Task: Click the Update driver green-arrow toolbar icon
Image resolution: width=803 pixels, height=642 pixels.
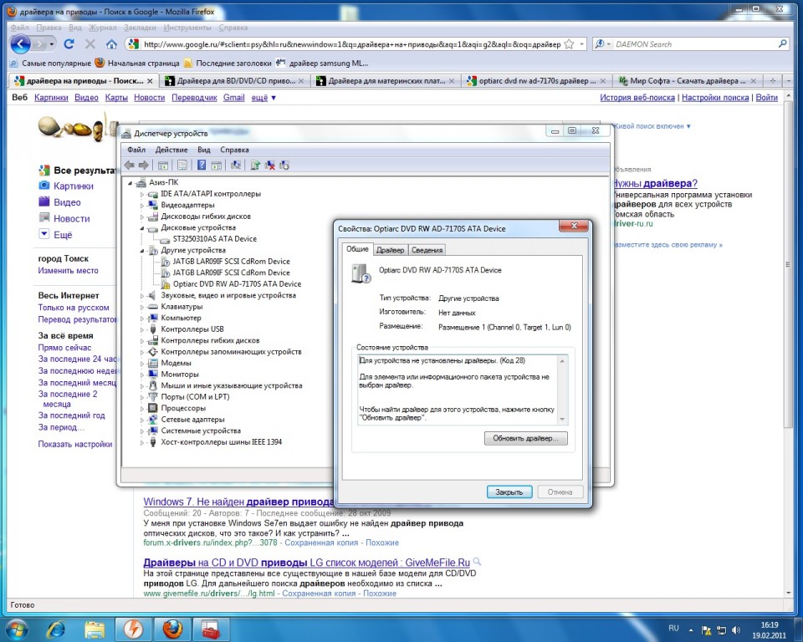Action: tap(255, 165)
